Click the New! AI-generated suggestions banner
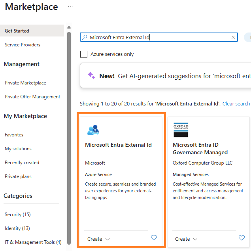This screenshot has height=251, width=251. coord(166,75)
